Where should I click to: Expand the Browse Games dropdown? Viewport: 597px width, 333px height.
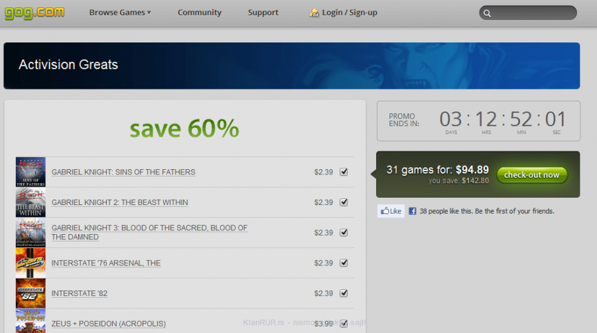click(x=120, y=13)
